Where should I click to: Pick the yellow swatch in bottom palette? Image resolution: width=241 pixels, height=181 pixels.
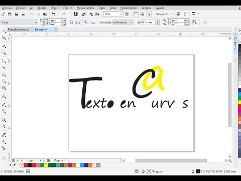46,165
